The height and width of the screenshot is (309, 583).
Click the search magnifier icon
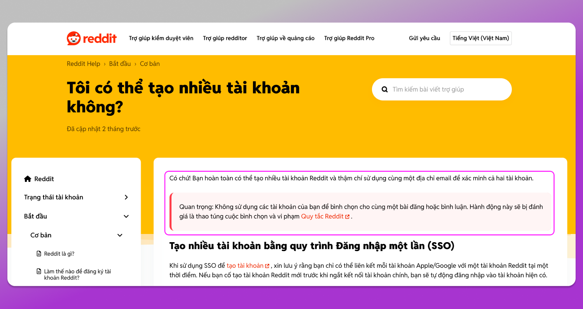tap(385, 89)
